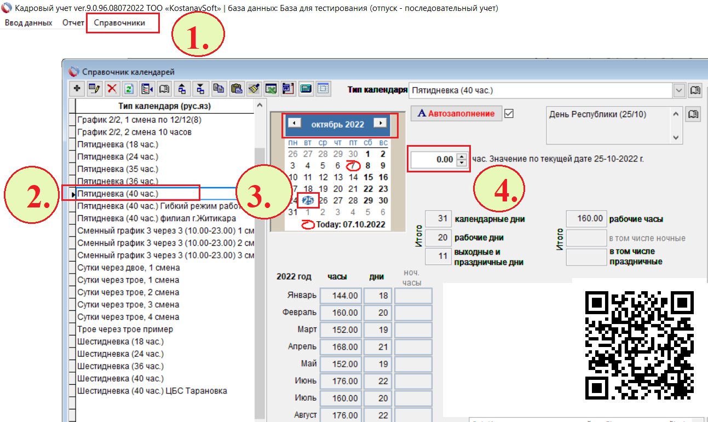Click the calculator toolbar icon
This screenshot has height=422, width=708.
(x=306, y=88)
